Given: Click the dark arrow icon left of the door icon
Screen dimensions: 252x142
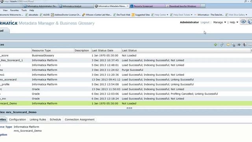Looking at the screenshot, I should [239, 45].
